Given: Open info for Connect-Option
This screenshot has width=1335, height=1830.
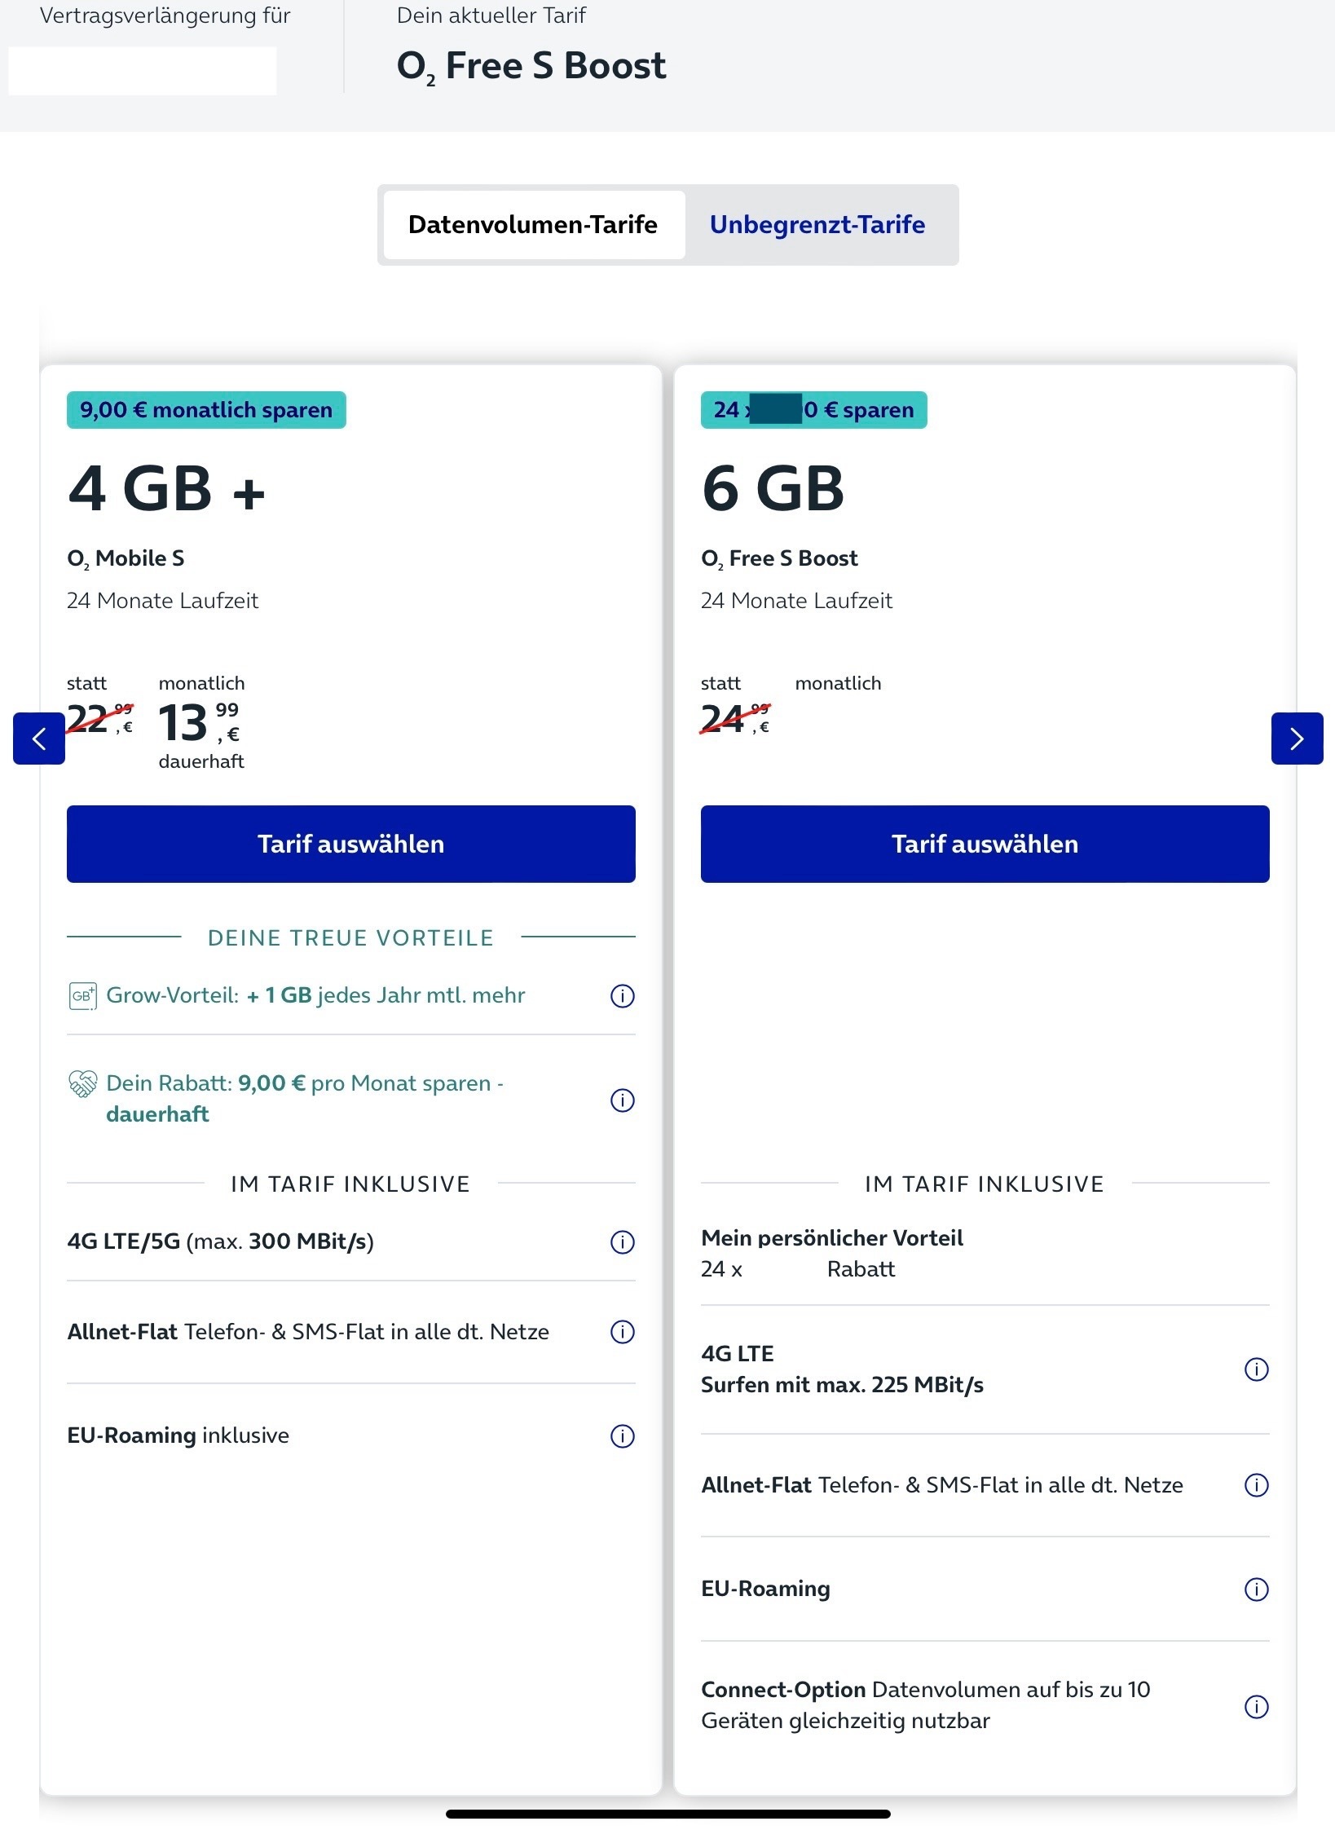Looking at the screenshot, I should click(1256, 1706).
